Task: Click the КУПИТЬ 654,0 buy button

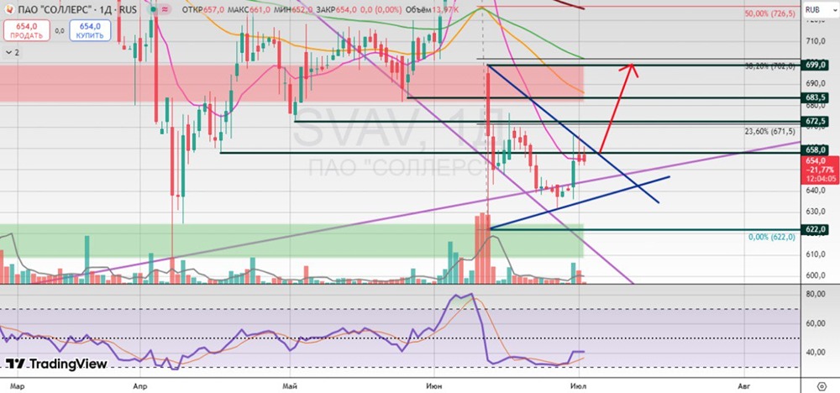Action: coord(90,30)
